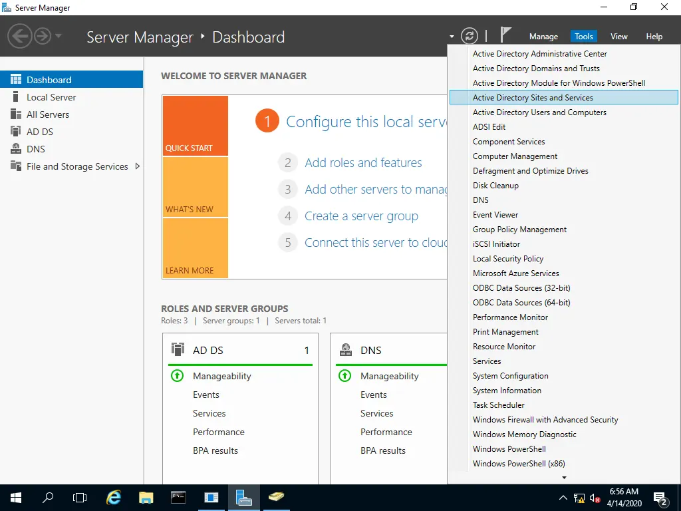
Task: Click the AD DS Manageability status icon
Action: (177, 375)
